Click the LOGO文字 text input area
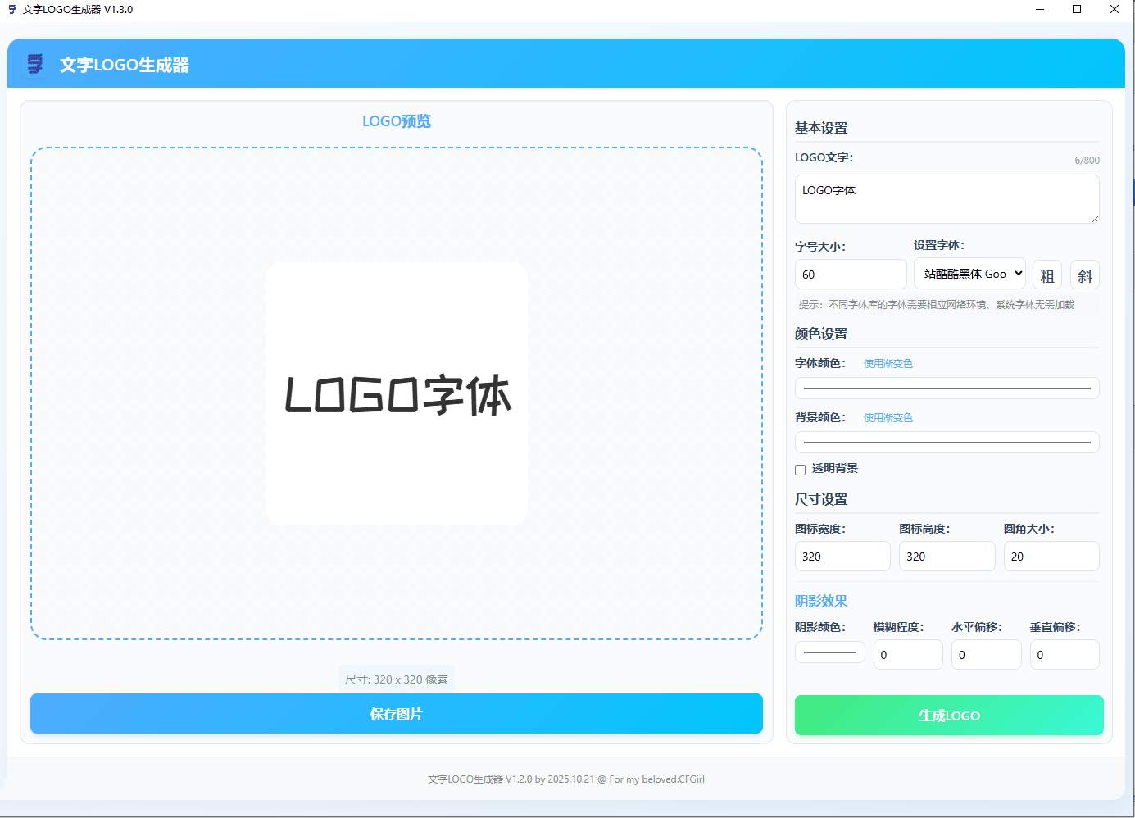Image resolution: width=1135 pixels, height=818 pixels. click(947, 198)
